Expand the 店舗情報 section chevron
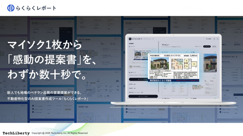This screenshot has height=136, width=243. pos(156,88)
